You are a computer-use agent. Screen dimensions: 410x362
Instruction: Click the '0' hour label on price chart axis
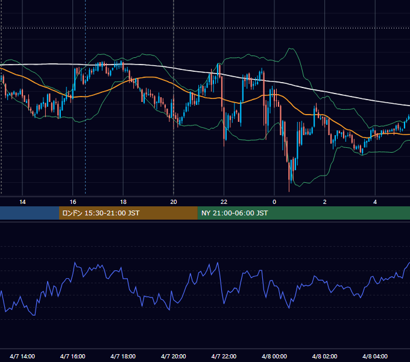point(274,202)
